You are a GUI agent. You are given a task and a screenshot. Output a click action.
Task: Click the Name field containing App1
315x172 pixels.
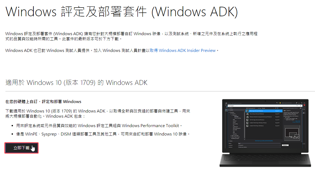tap(259, 143)
